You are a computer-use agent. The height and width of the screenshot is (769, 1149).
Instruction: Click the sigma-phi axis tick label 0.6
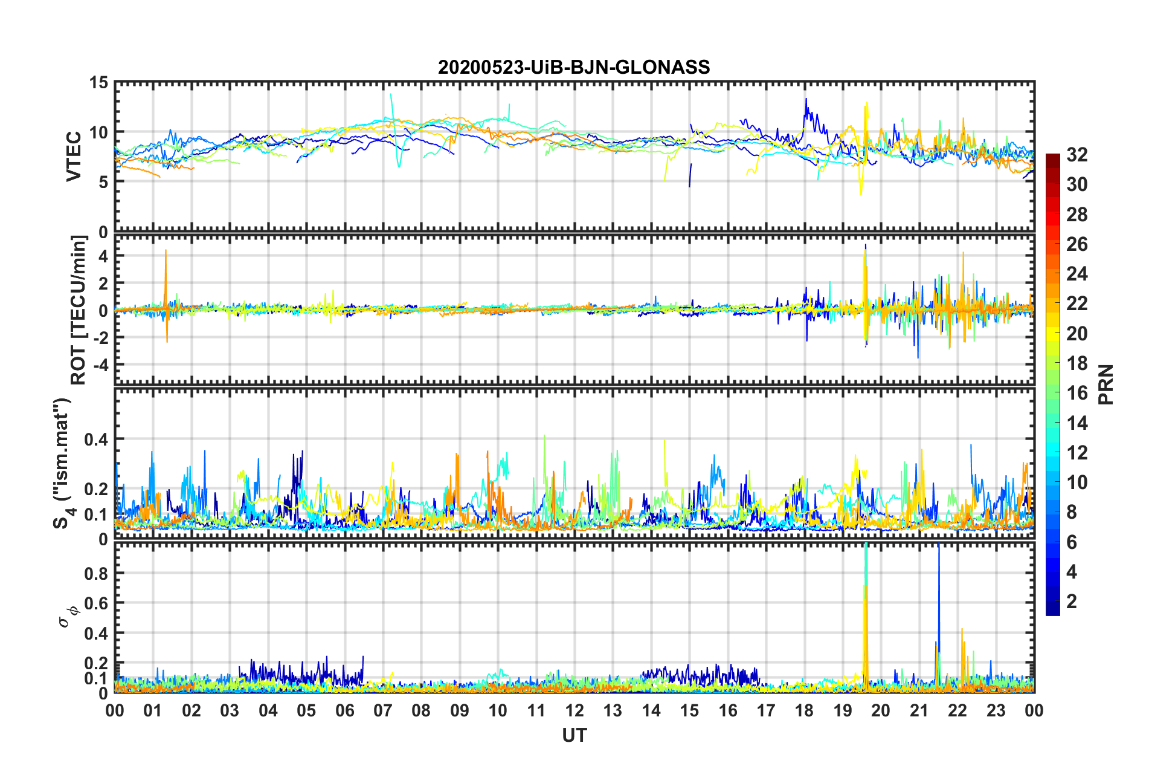[96, 603]
